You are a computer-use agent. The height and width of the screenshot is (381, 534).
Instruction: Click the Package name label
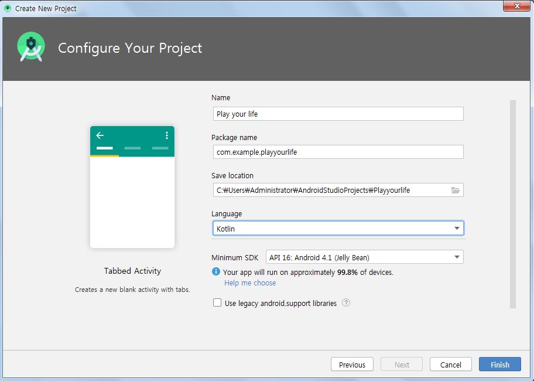coord(234,137)
